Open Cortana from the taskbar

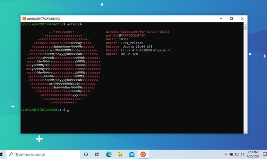[86, 155]
